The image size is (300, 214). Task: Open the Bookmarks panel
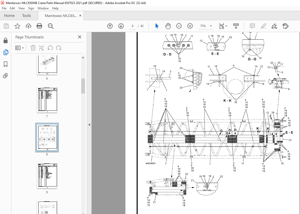(6, 64)
